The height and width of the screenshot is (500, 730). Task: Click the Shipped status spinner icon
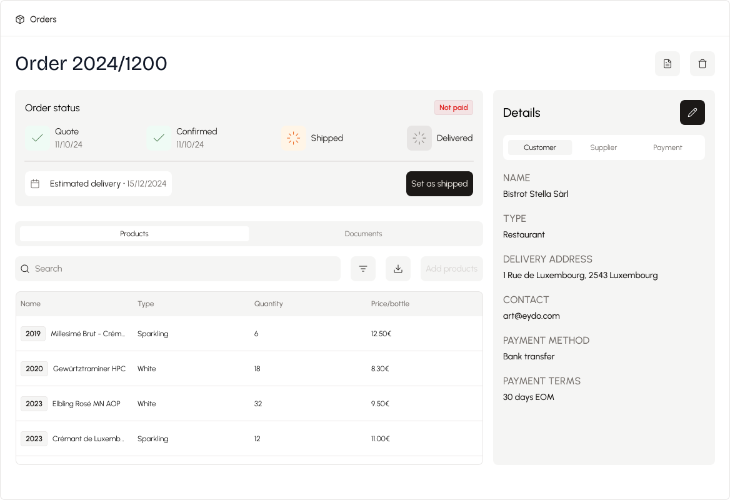[294, 138]
